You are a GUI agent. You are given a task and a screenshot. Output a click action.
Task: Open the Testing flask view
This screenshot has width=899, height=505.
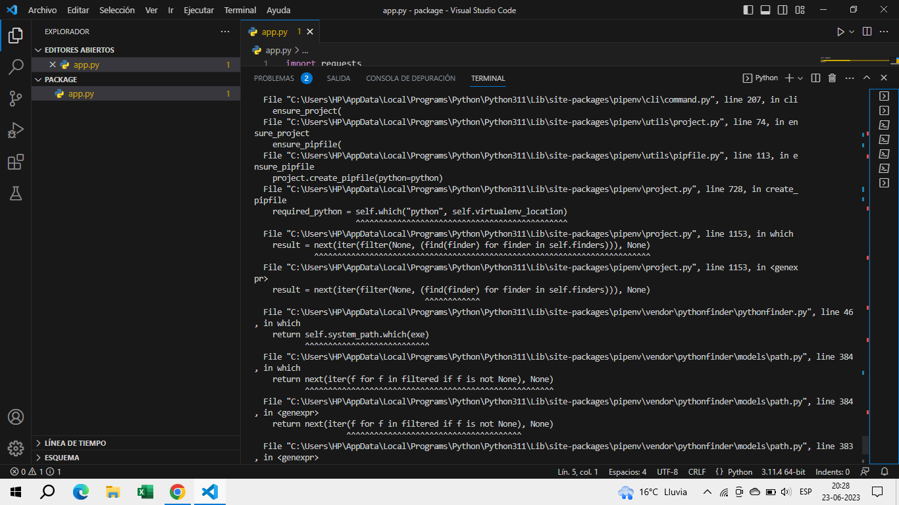[16, 193]
